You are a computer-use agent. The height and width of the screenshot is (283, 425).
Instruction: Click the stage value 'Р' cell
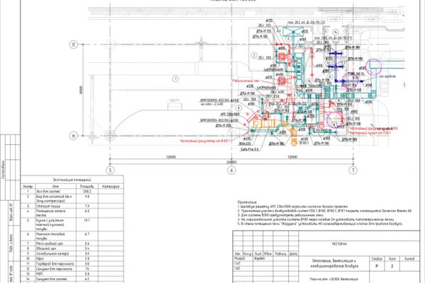point(377,266)
